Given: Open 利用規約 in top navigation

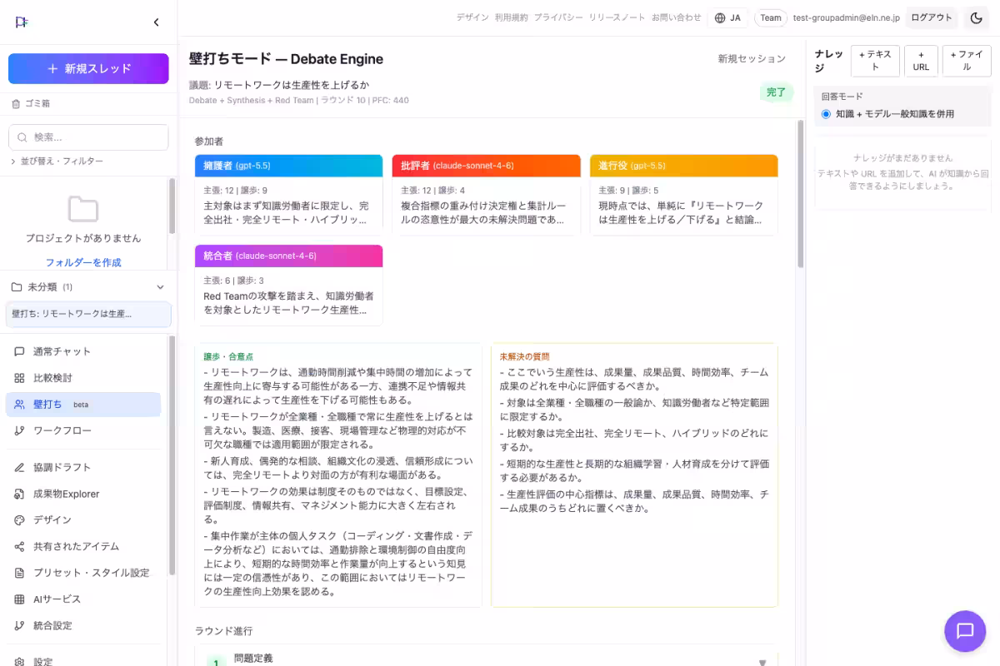Looking at the screenshot, I should click(x=511, y=17).
